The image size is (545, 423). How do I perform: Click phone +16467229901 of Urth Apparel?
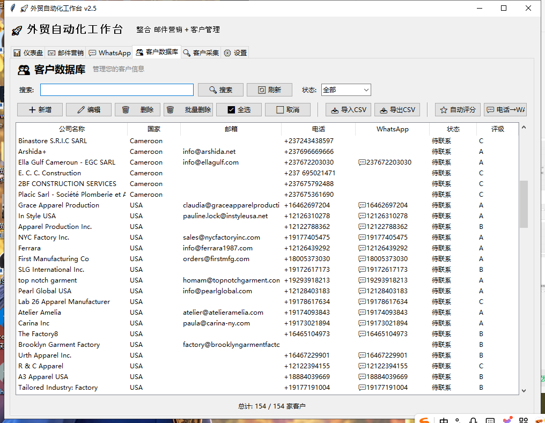pos(307,355)
